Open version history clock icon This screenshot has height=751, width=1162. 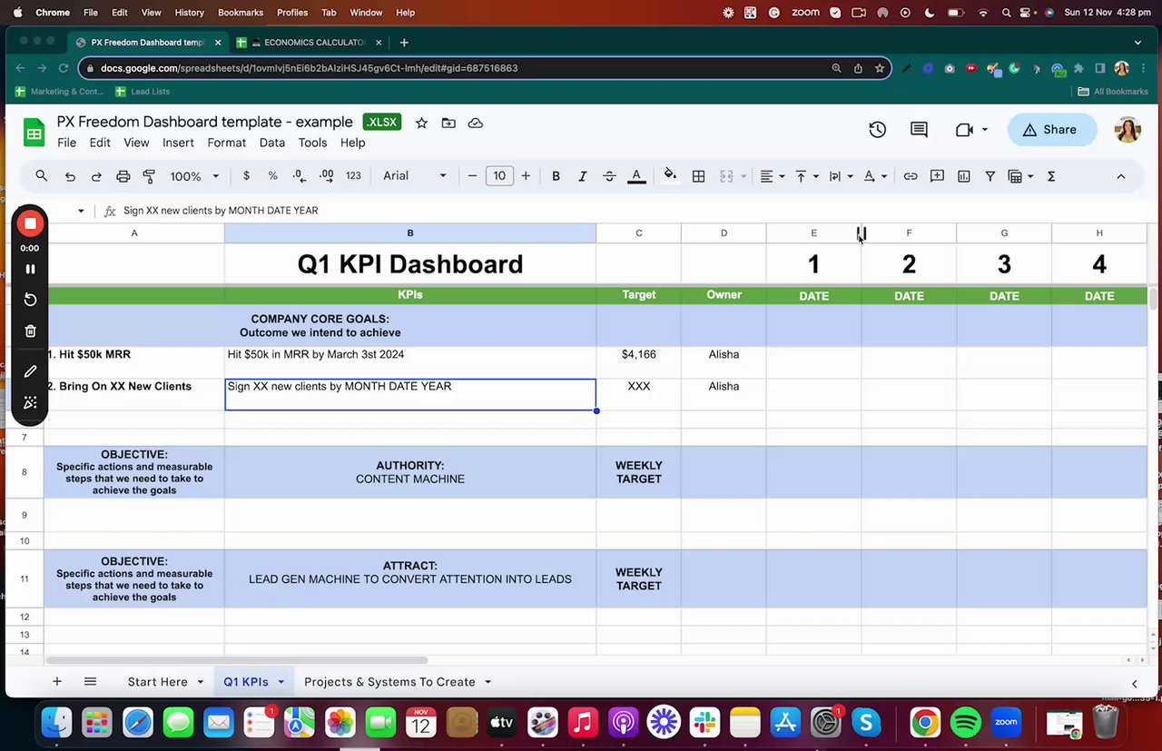(x=877, y=130)
